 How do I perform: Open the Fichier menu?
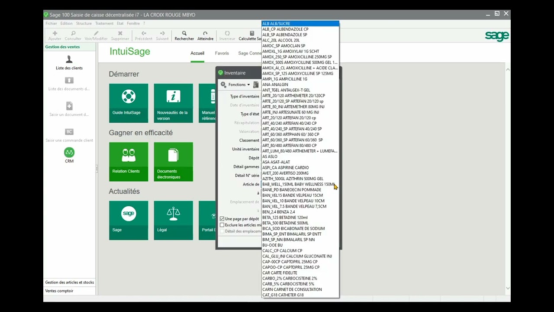(x=51, y=23)
